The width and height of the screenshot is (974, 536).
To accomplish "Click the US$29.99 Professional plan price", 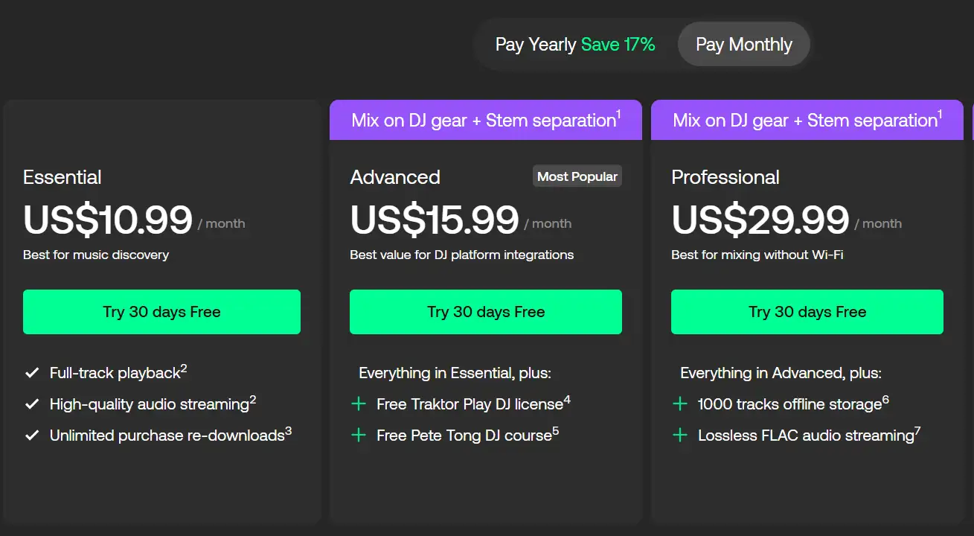I will (760, 220).
